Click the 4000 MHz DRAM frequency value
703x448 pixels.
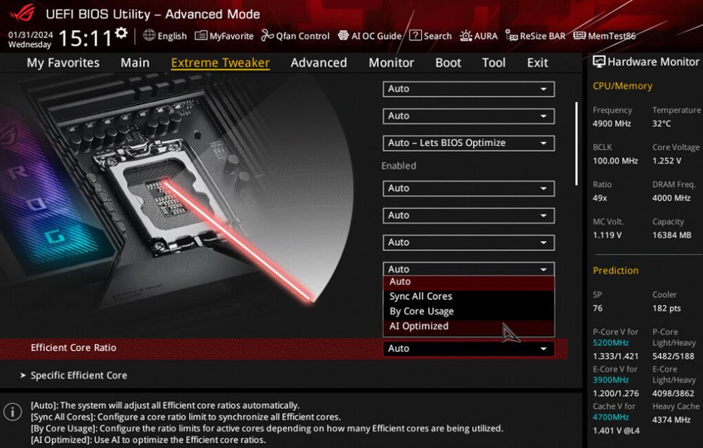671,198
